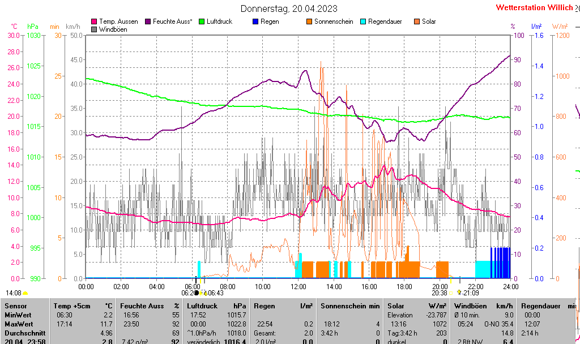Click the Regendauer table header
The width and height of the screenshot is (580, 344).
[541, 306]
